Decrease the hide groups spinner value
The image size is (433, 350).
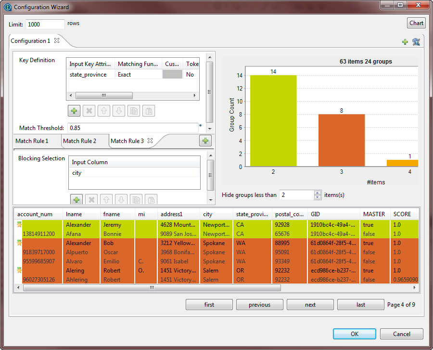(x=317, y=197)
